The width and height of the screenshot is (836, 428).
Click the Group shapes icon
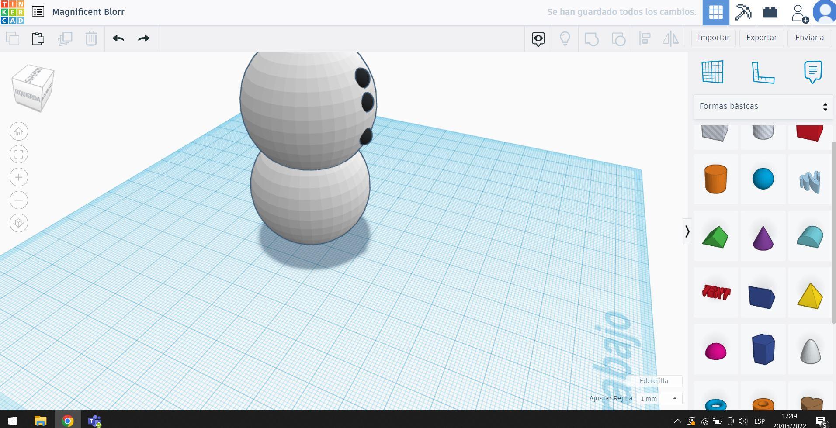592,39
